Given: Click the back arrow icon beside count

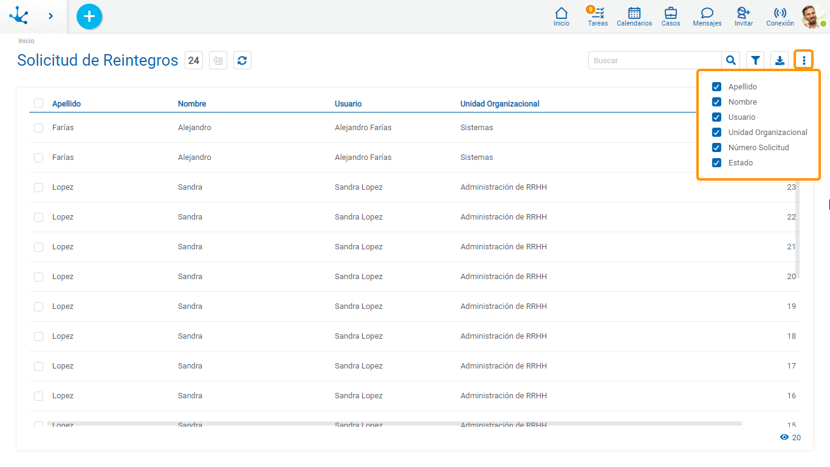Looking at the screenshot, I should tap(218, 60).
